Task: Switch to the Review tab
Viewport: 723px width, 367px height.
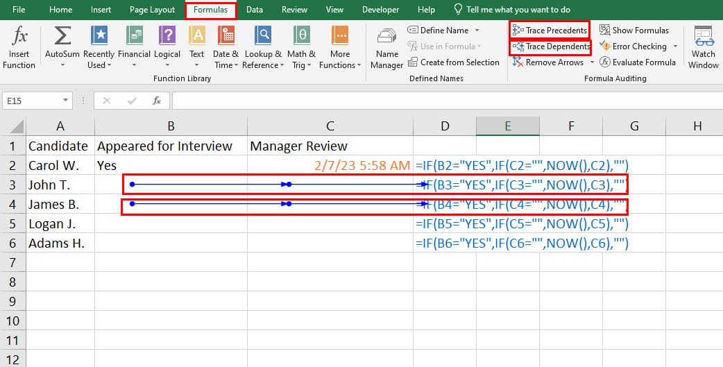Action: [295, 10]
